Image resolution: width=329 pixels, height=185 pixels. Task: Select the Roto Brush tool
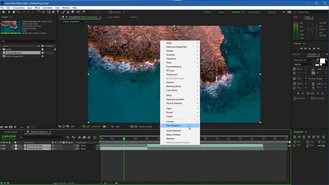(x=78, y=12)
